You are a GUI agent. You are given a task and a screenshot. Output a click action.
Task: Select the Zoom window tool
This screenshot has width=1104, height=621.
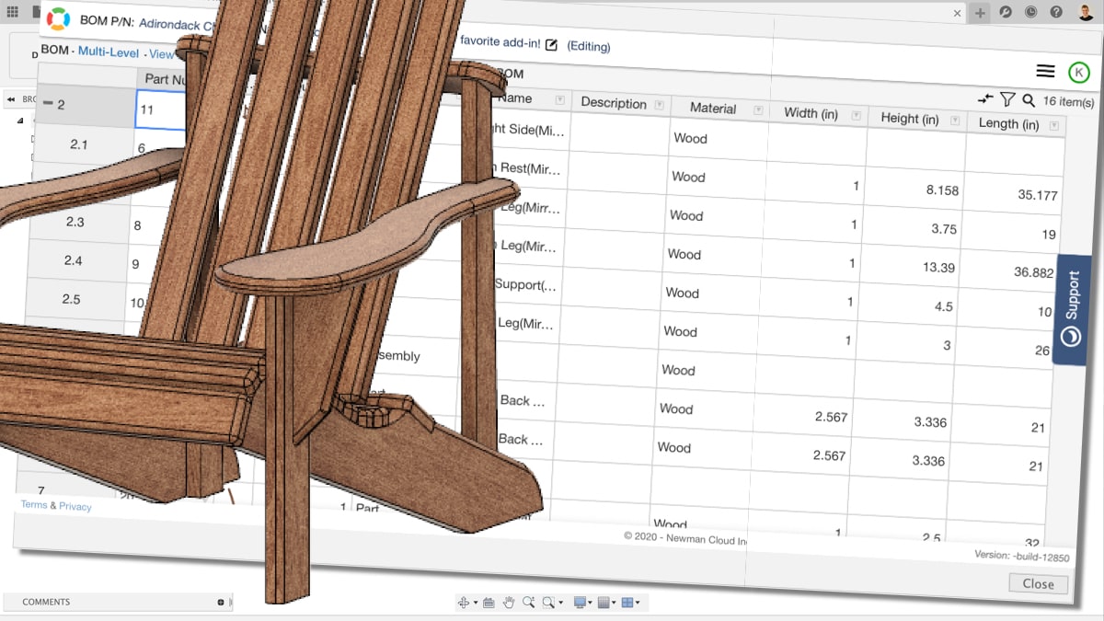[x=528, y=603]
